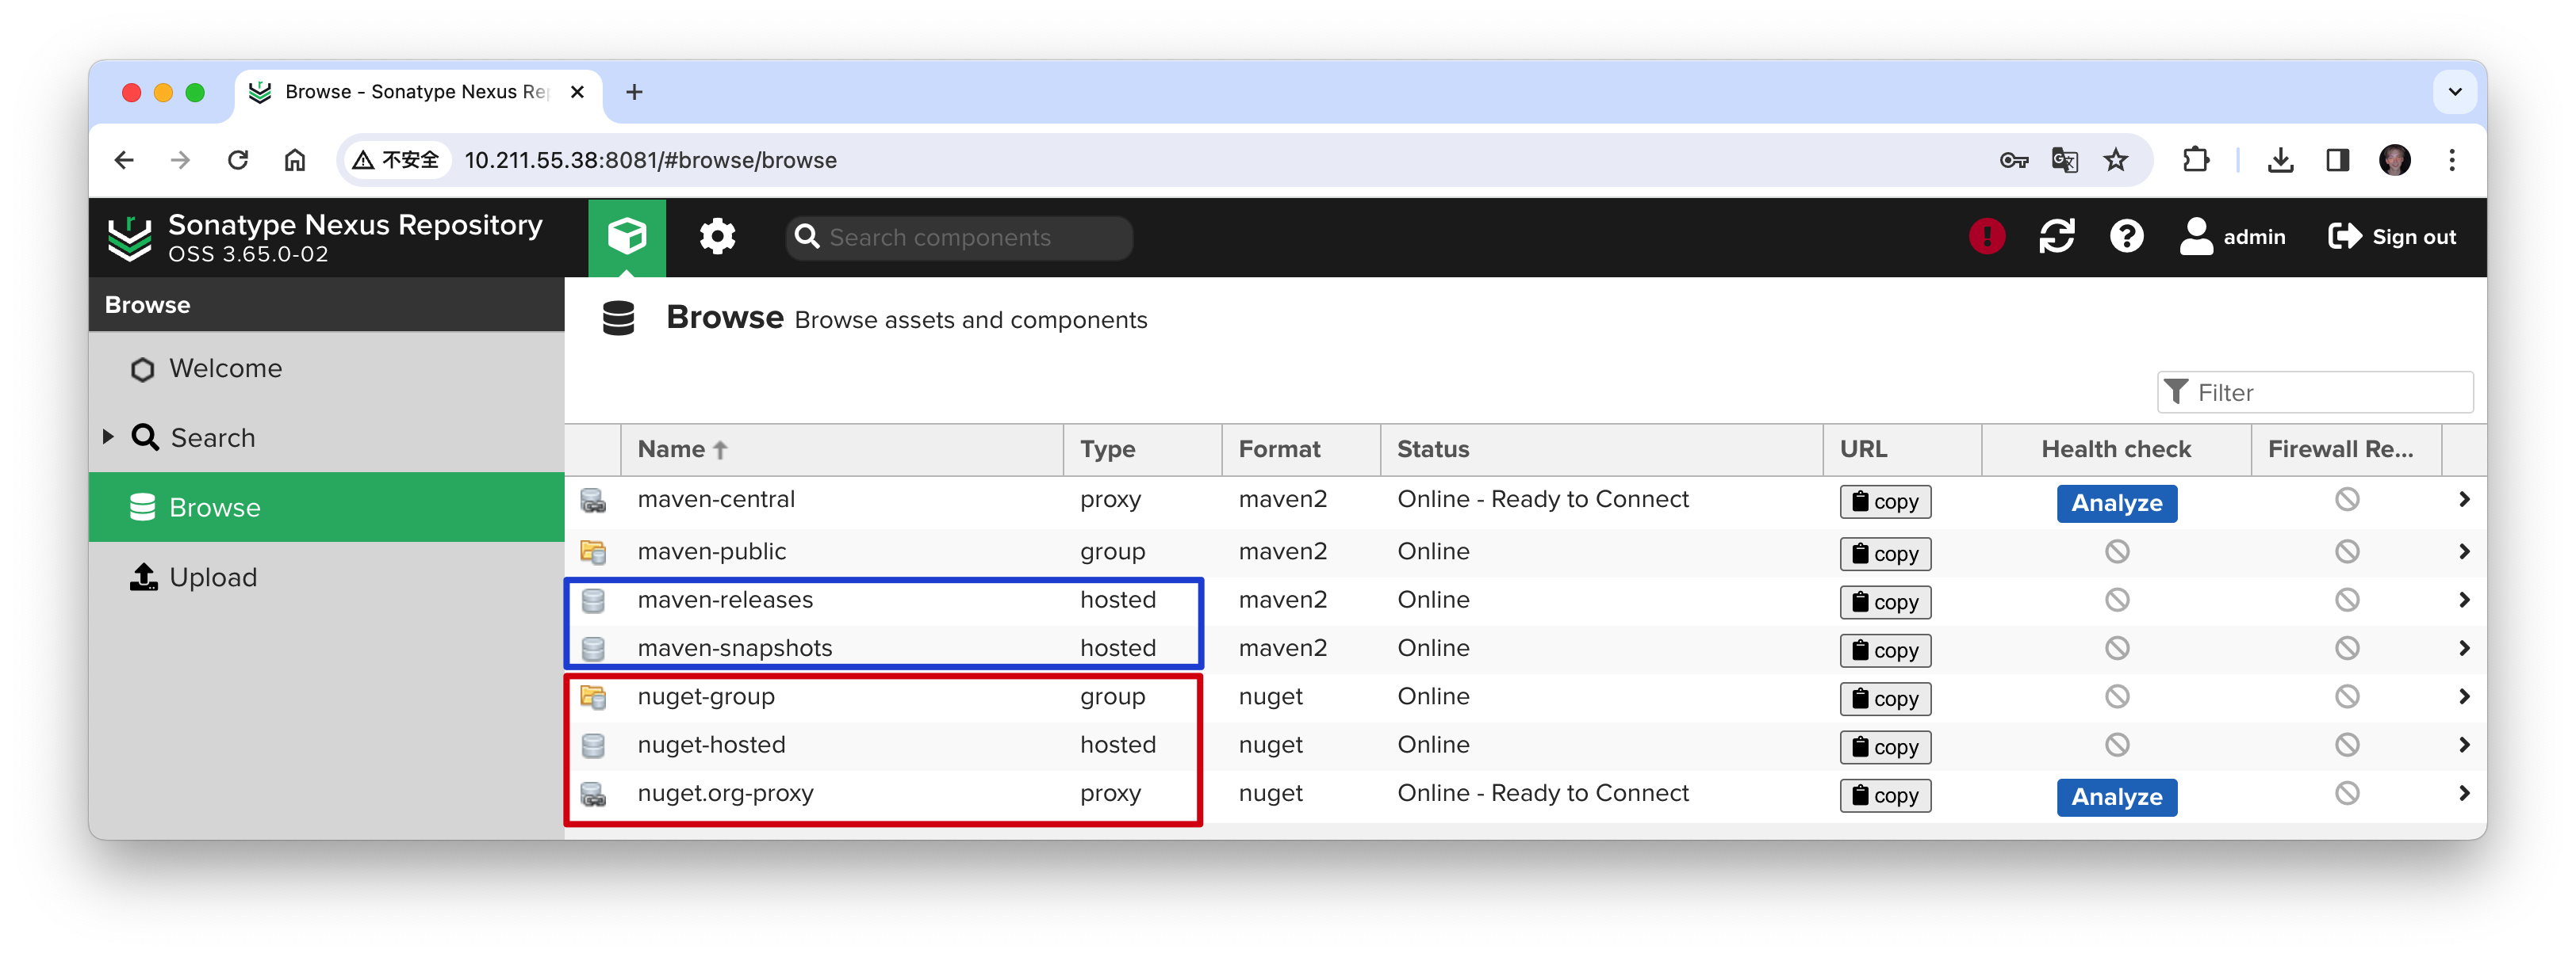2576x957 pixels.
Task: Click the maven-releases hosted database icon
Action: point(593,601)
